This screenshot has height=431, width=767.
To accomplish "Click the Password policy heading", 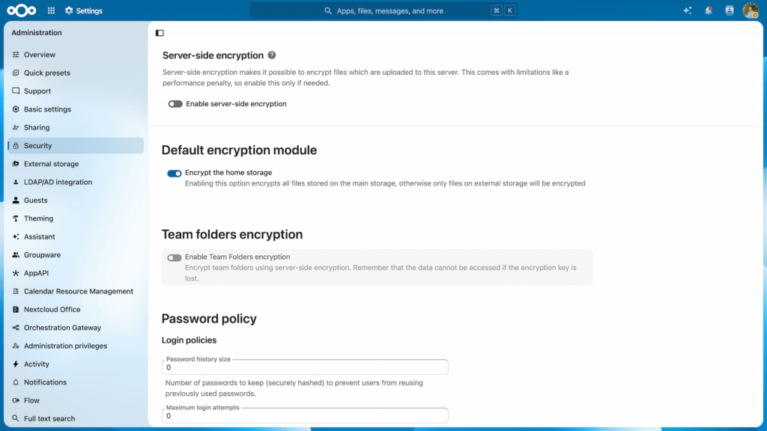I will [x=209, y=319].
